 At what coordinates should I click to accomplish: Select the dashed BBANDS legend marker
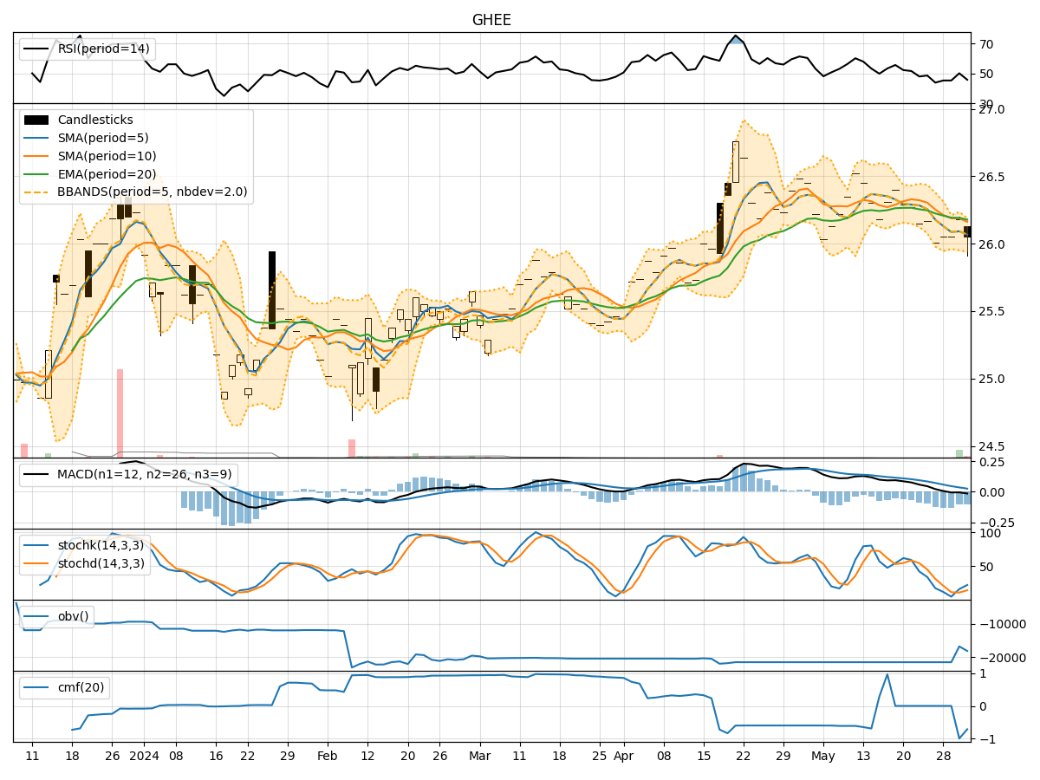click(x=36, y=193)
